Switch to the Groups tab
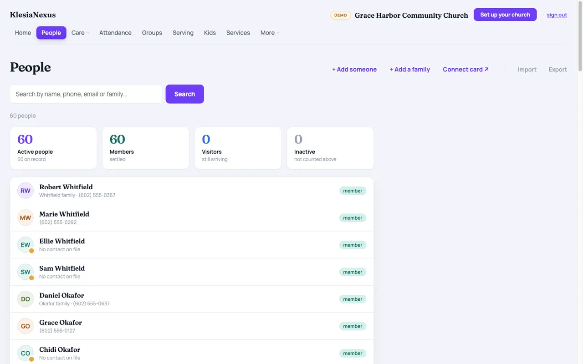This screenshot has height=364, width=583. point(152,33)
